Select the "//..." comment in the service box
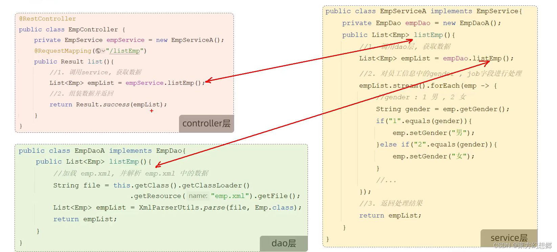557x252 pixels. click(x=386, y=180)
